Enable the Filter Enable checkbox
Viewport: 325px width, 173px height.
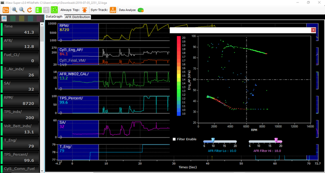(x=174, y=139)
